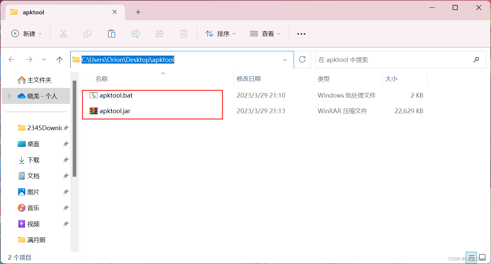Sort by 修改日期 column header
491x264 pixels.
[x=249, y=79]
